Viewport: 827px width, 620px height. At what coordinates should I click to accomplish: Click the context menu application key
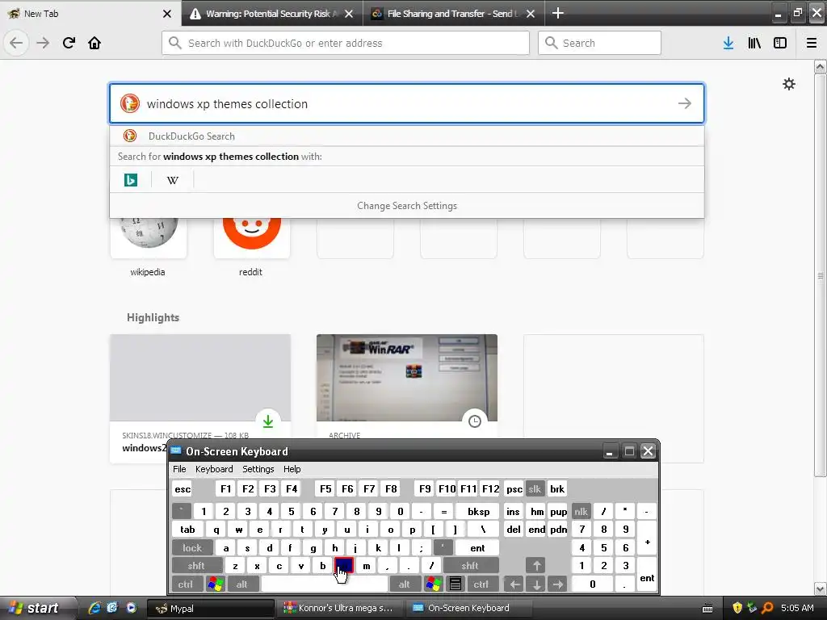(455, 584)
